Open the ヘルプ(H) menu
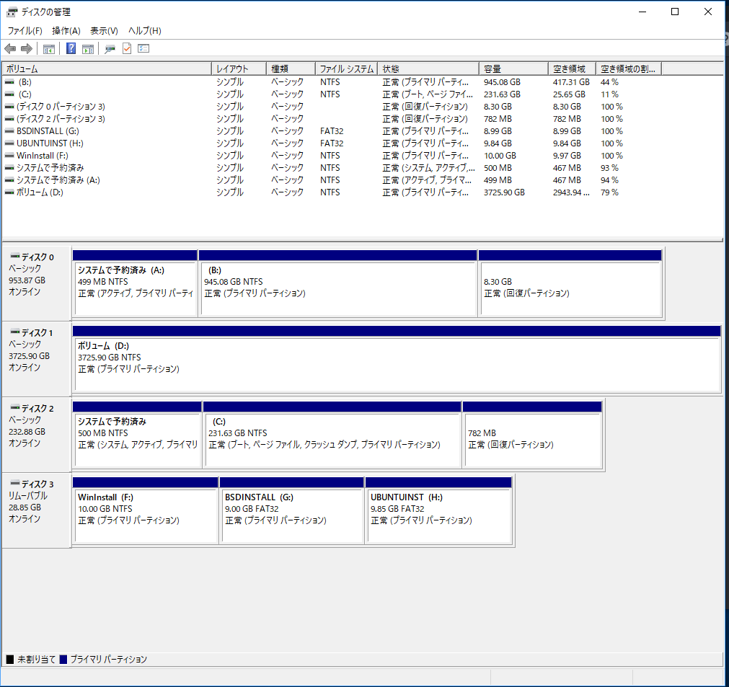Screen dimensions: 729x687 145,31
